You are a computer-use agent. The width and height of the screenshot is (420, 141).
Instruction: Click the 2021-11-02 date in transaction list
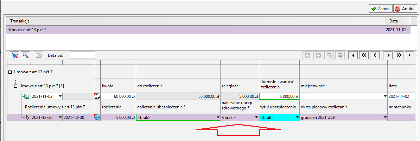click(396, 30)
